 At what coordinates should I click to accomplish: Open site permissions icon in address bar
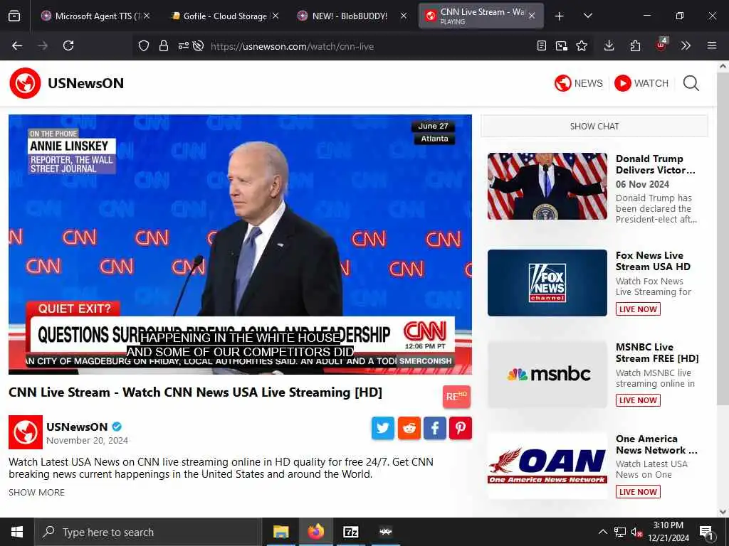click(x=183, y=45)
